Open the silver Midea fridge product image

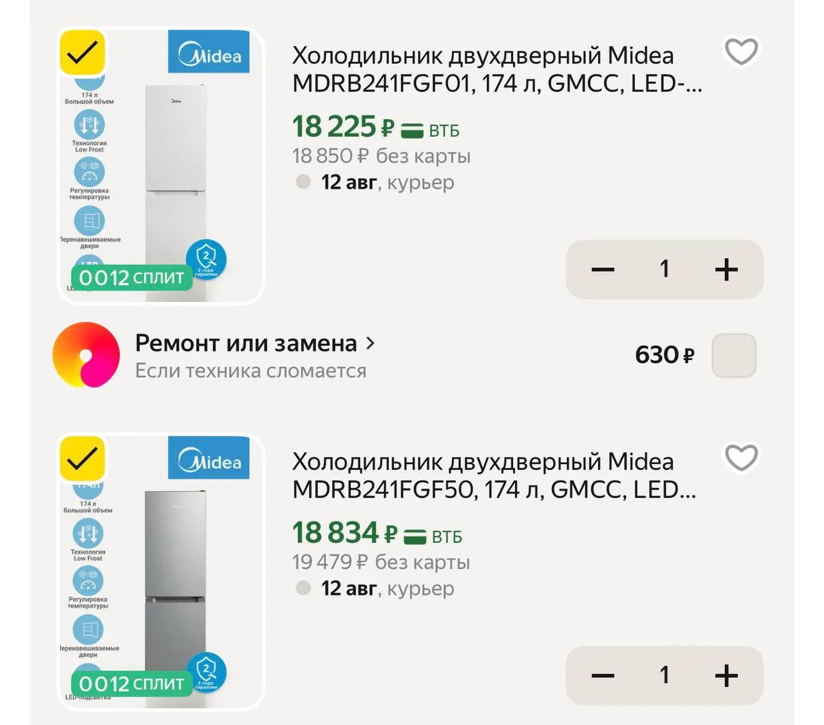(x=161, y=572)
